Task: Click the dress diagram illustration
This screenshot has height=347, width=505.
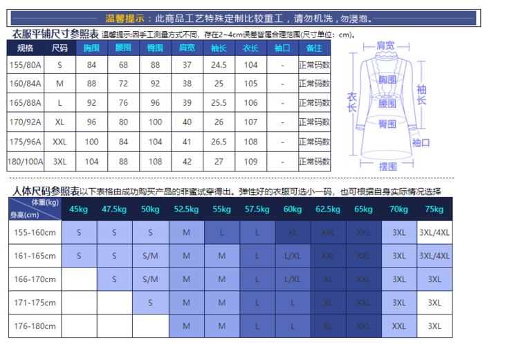Action: (387, 104)
